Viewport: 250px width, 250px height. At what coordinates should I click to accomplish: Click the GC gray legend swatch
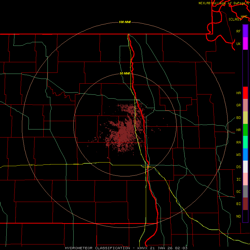[245, 191]
